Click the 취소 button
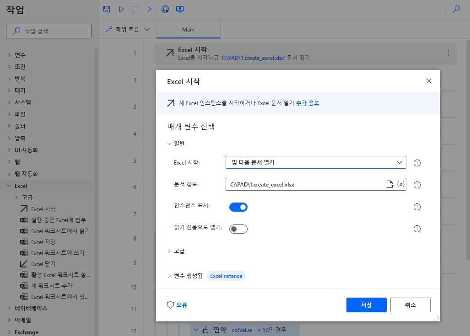This screenshot has height=336, width=470. 411,305
